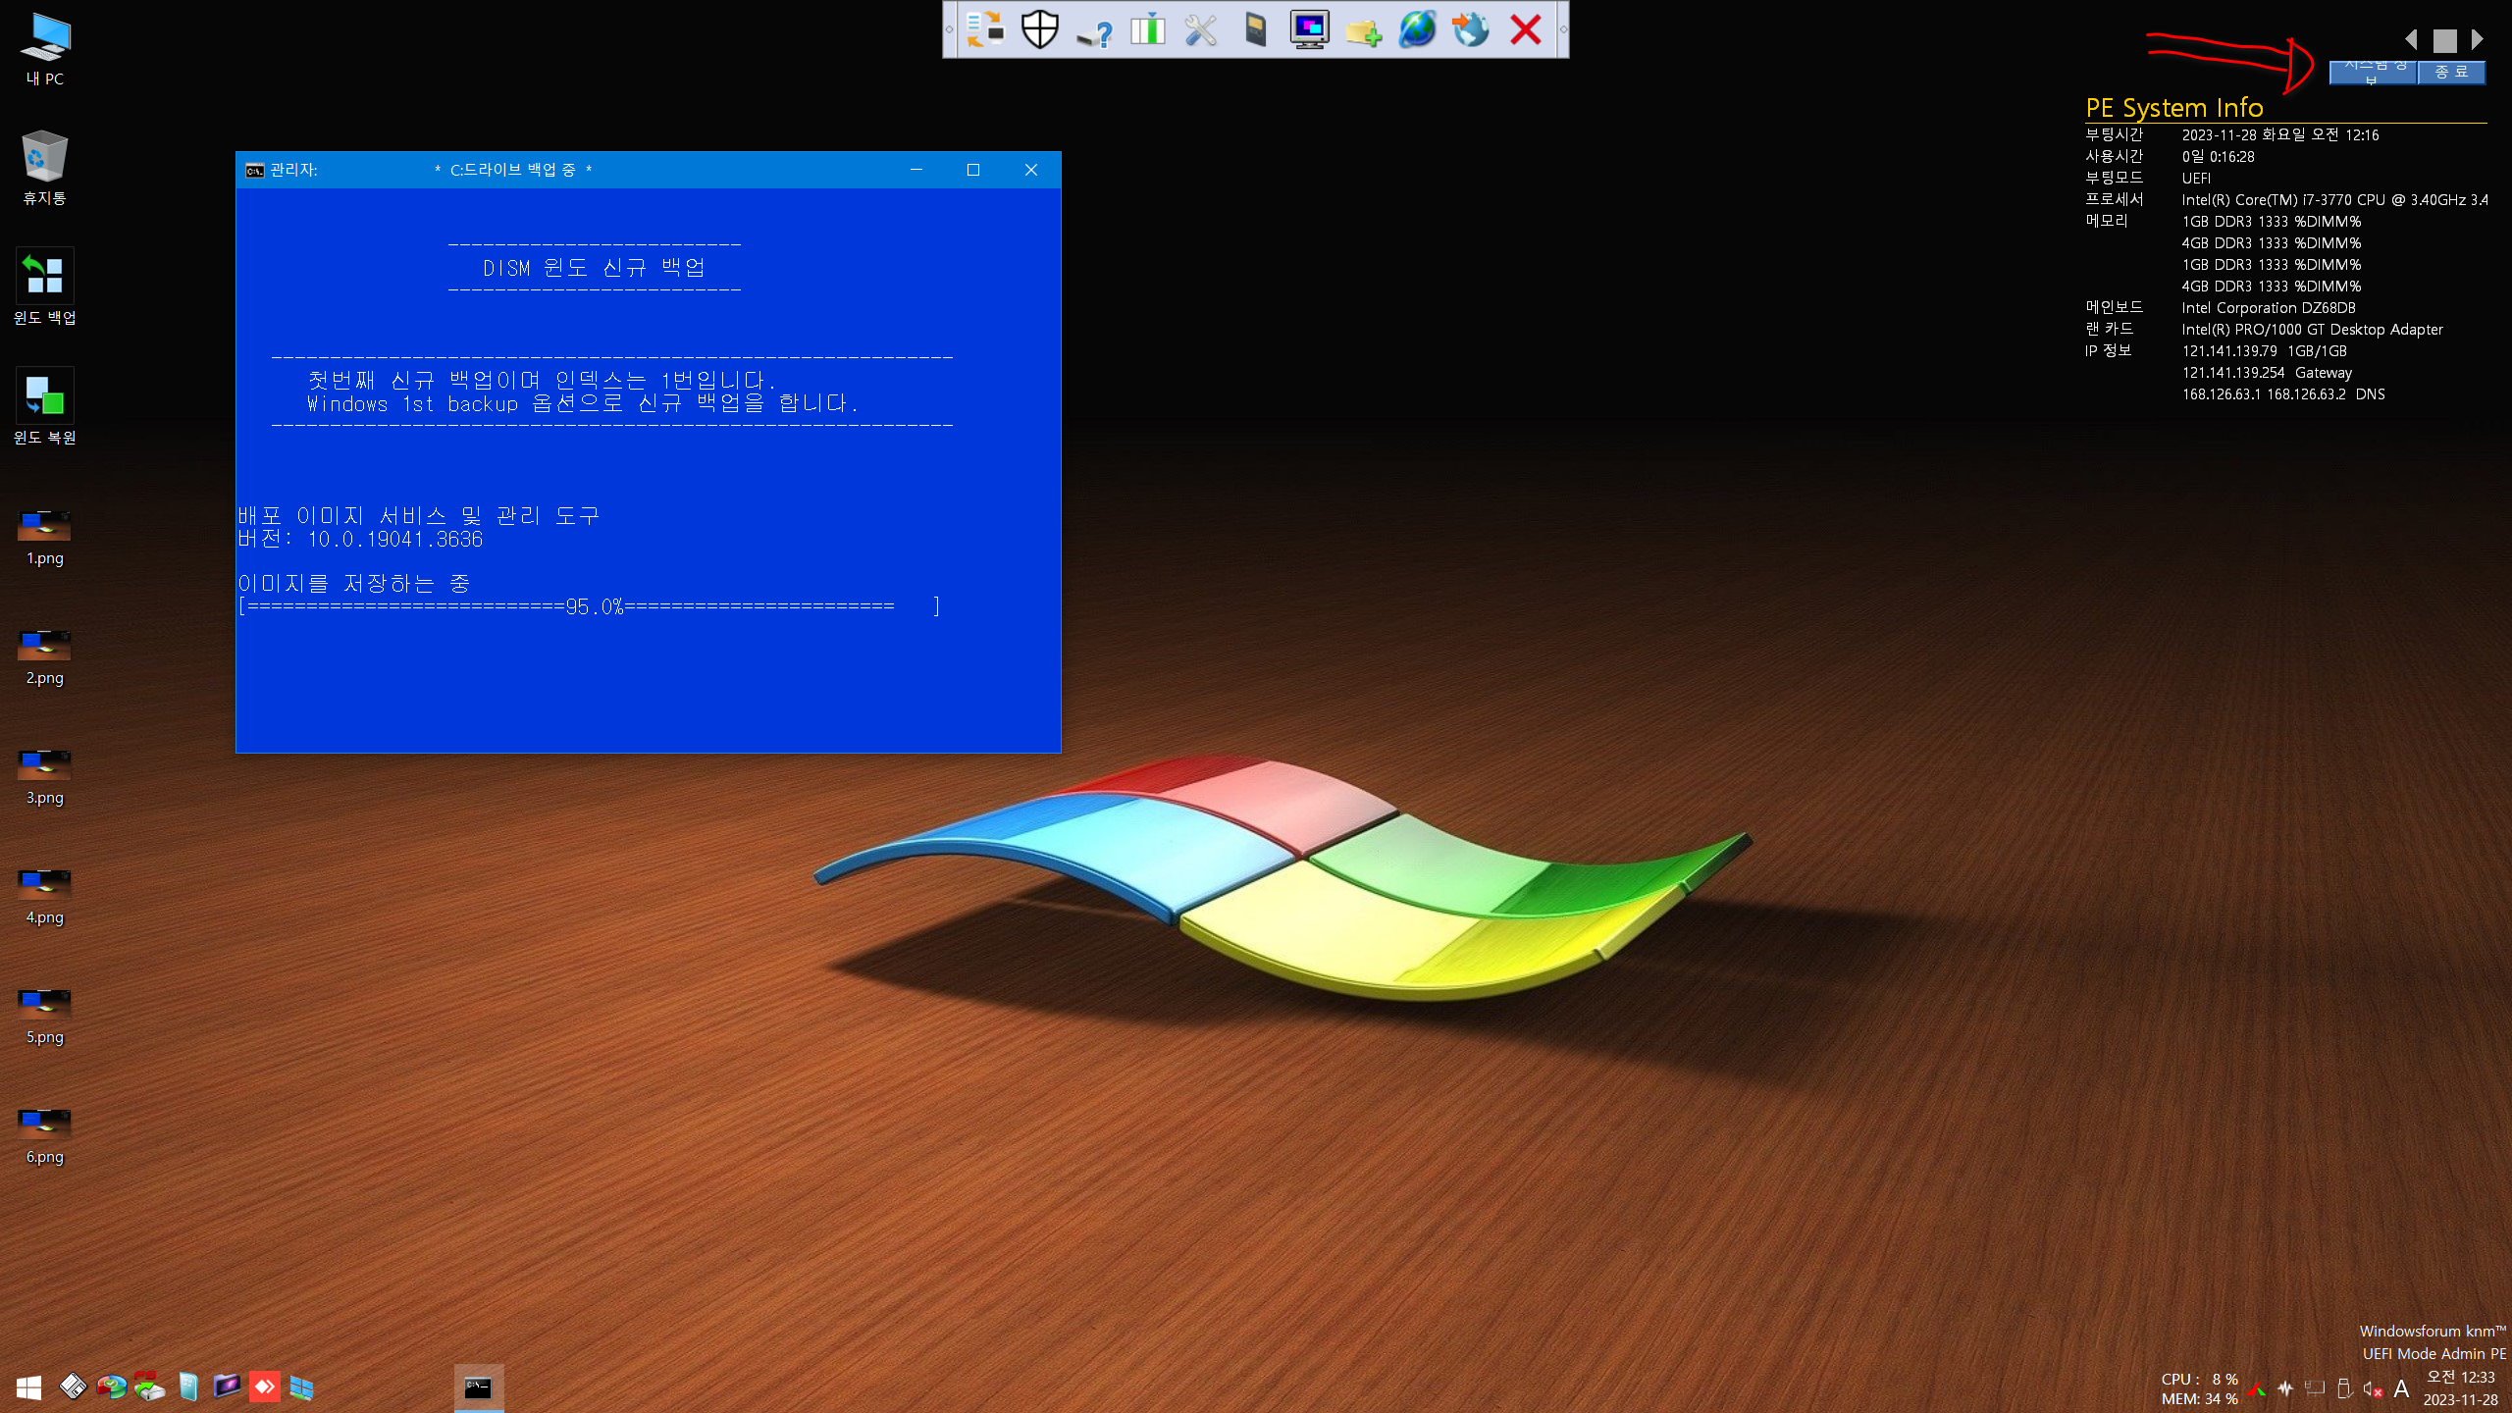Click the CPU and MEM usage indicator
2512x1413 pixels.
(2199, 1388)
